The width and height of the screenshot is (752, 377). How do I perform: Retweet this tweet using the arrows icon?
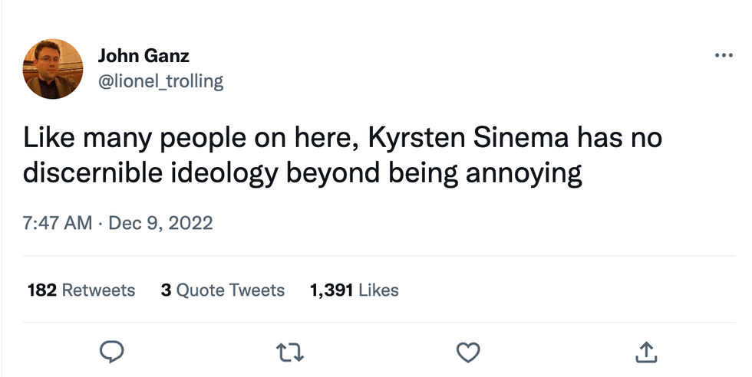click(x=289, y=352)
